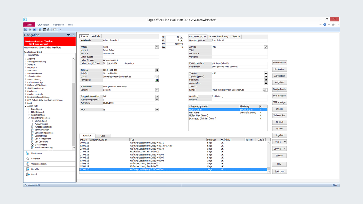
Task: Open the Favoriten navigation section
Action: 49,159
